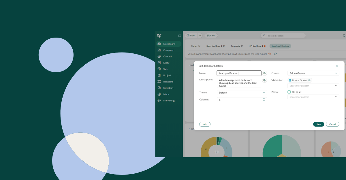Open the Sales dashboard tab
The image size is (346, 180).
point(215,46)
